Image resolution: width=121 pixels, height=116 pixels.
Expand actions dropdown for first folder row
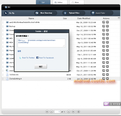pyautogui.click(x=107, y=22)
